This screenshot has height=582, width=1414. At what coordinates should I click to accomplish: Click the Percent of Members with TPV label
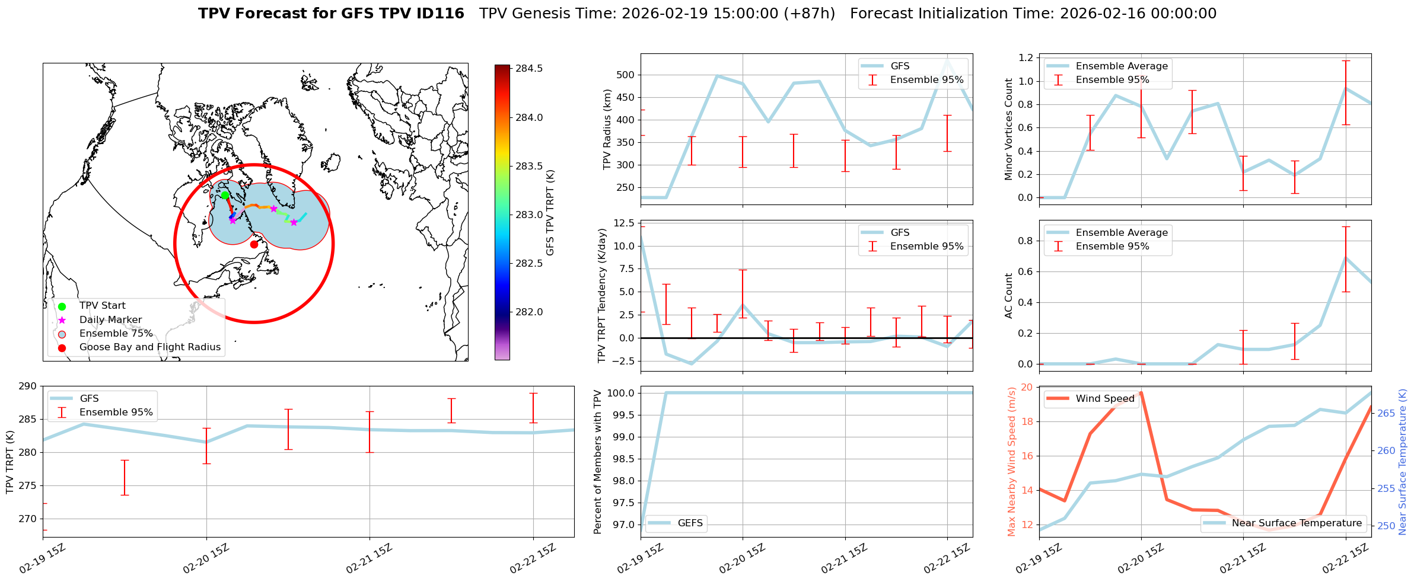(597, 462)
